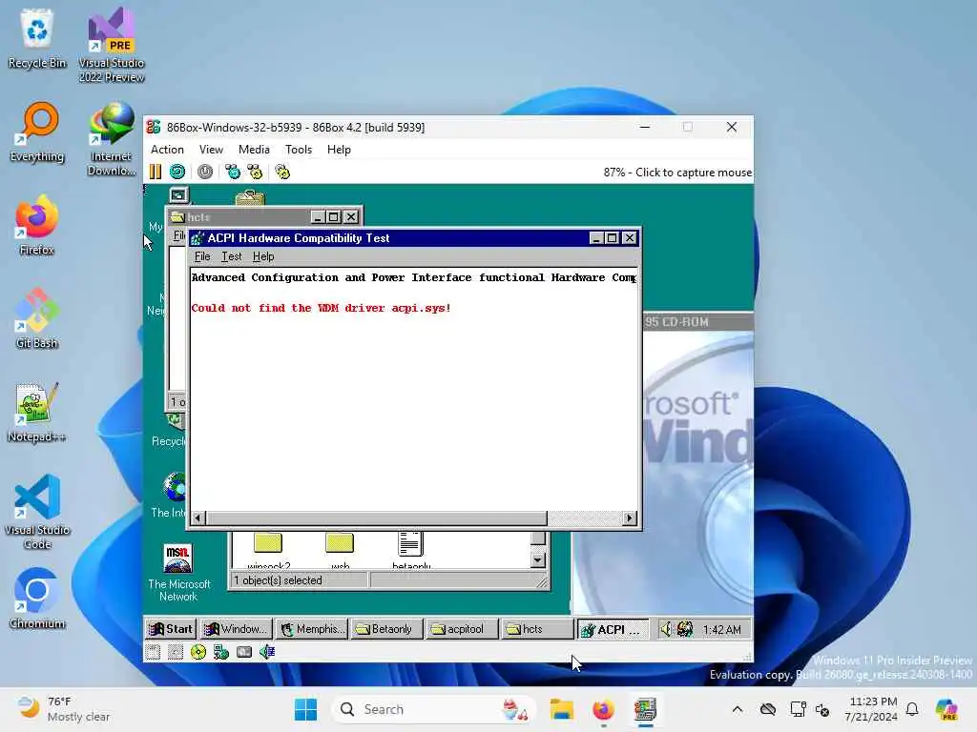Screen dimensions: 977x732
Task: Click guest tray volume speaker icon
Action: [x=666, y=629]
